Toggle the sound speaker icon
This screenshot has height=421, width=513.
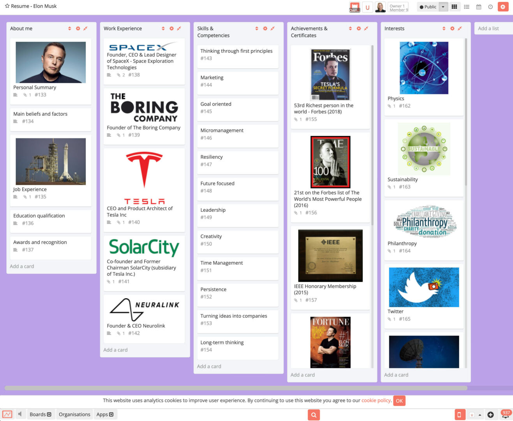click(x=20, y=414)
